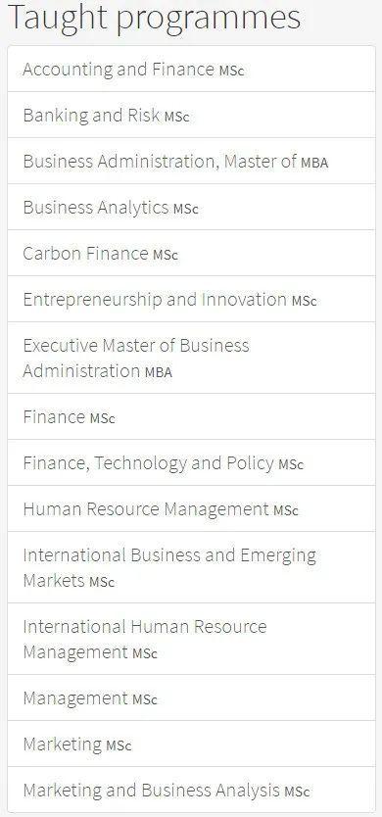This screenshot has width=382, height=817.
Task: Click the MSc label after Human Resource Management
Action: [286, 510]
